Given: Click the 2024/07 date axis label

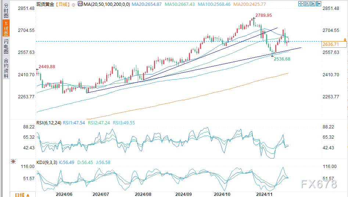Looking at the screenshot, I should tap(101, 194).
